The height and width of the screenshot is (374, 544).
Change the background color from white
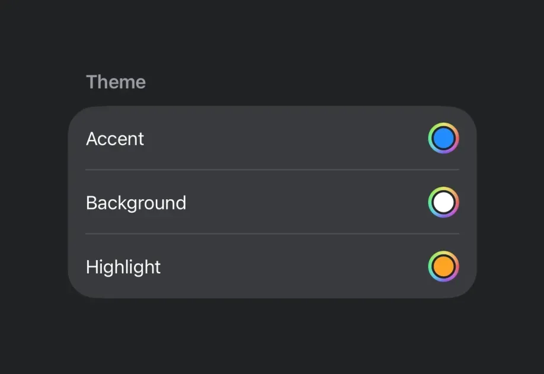coord(443,202)
